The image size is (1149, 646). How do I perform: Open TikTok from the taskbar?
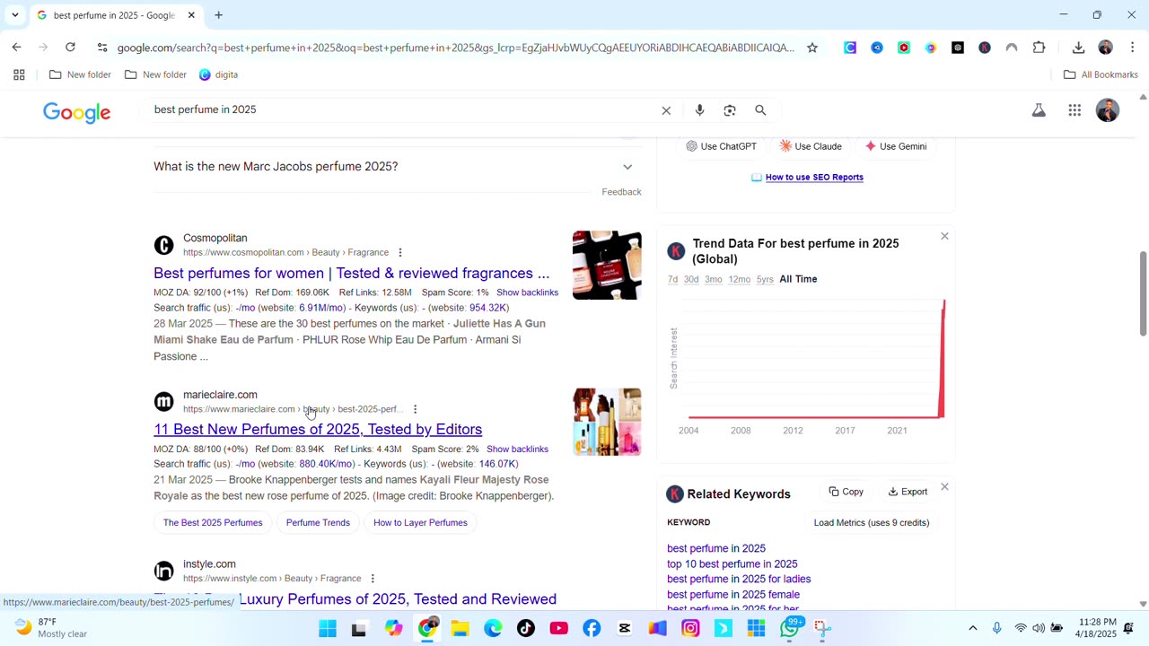coord(526,628)
